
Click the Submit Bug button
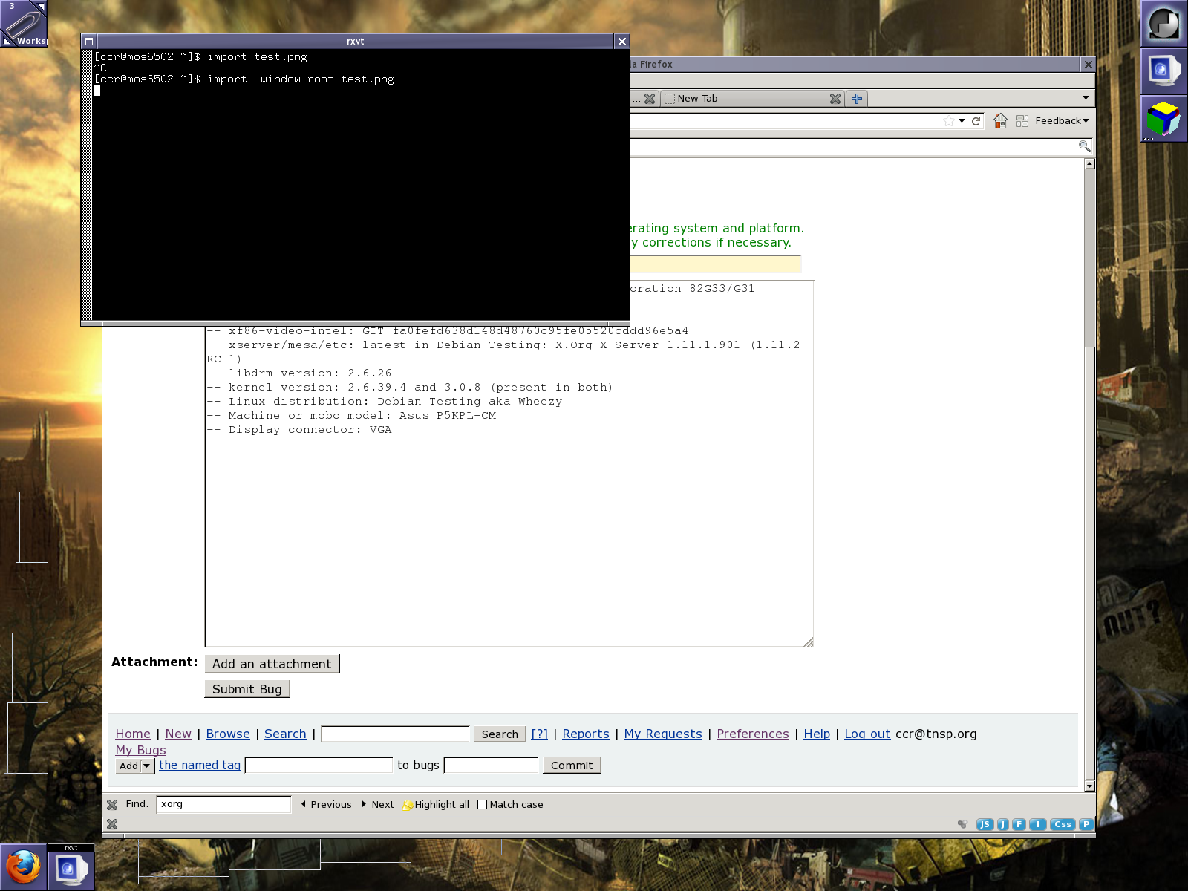point(247,689)
